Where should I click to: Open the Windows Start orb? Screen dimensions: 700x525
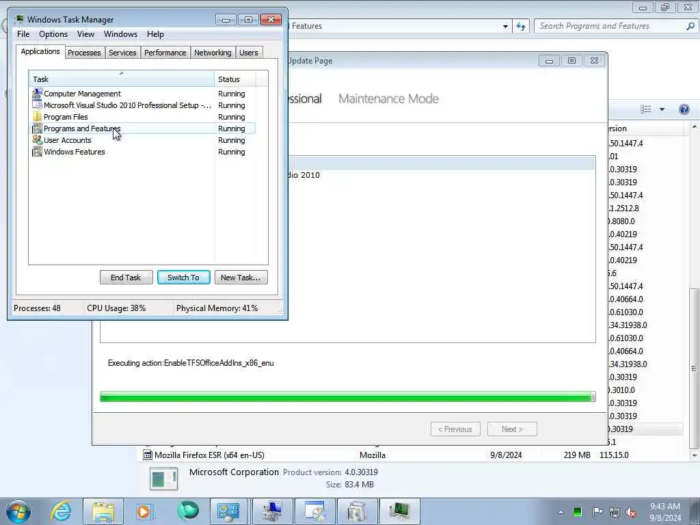(x=18, y=511)
